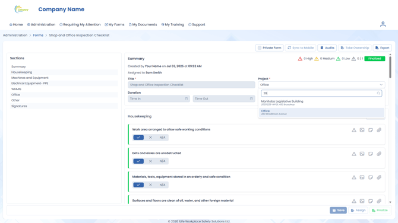Attach file to Work area arranged row
The height and width of the screenshot is (223, 398).
point(379,130)
